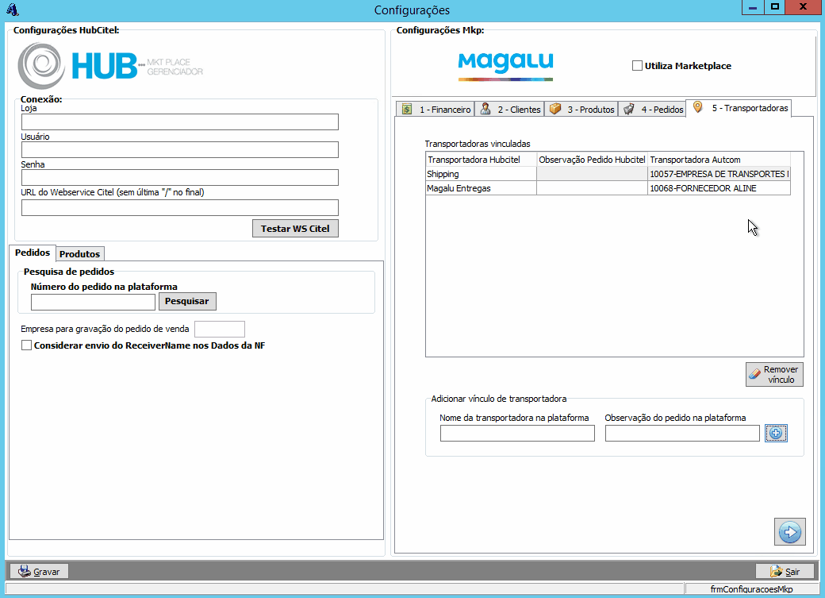Focus Nome da transportadora na plataforma field
Screen dimensions: 825x598
pyautogui.click(x=518, y=433)
